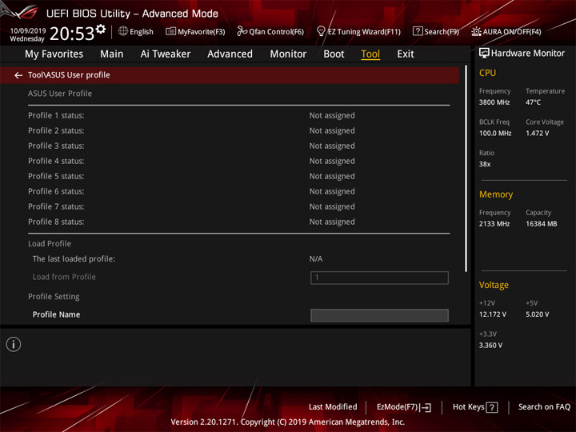Click the EzMode exit arrow icon
This screenshot has width=576, height=432.
426,407
